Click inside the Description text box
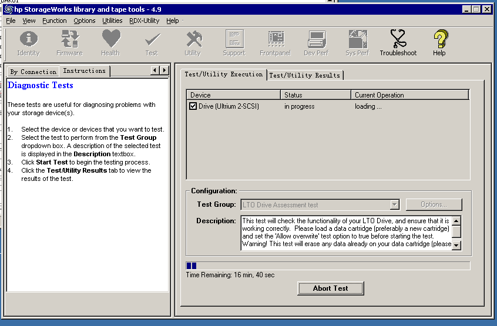 point(346,233)
